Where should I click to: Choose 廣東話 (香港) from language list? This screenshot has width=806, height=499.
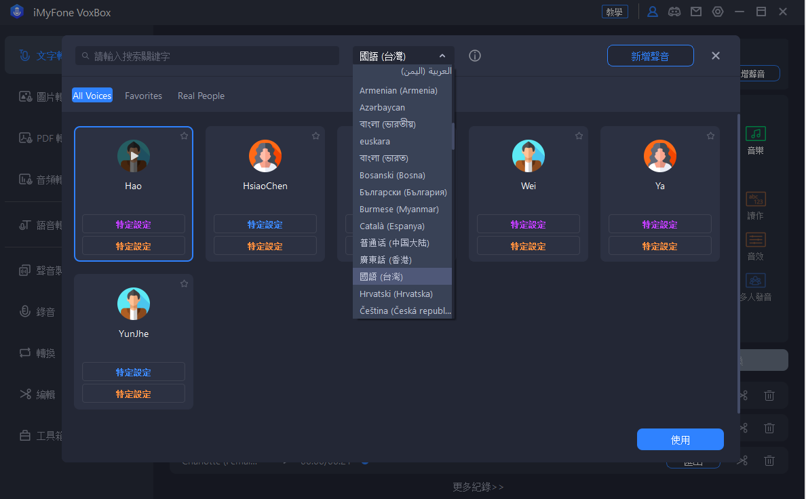pyautogui.click(x=402, y=260)
